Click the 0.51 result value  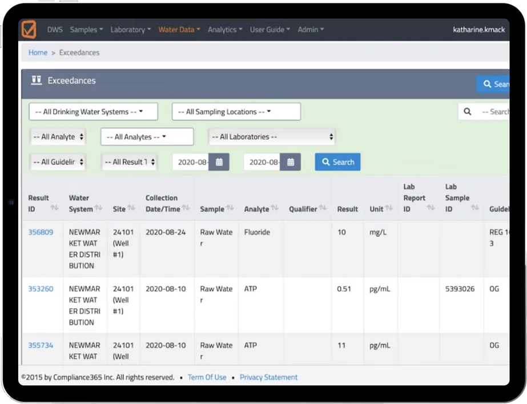[344, 289]
